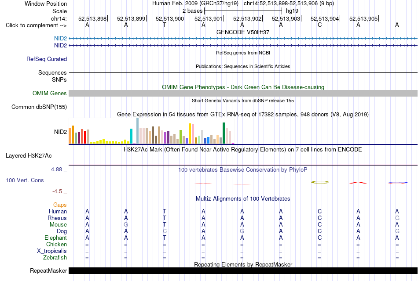Click the 'Scale' track label
Viewport: 418px width, 281px height.
(59, 11)
